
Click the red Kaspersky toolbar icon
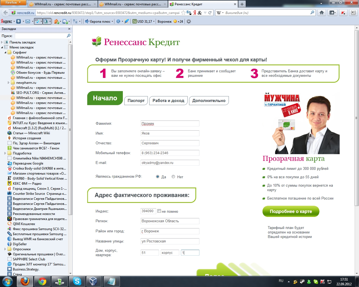click(343, 13)
